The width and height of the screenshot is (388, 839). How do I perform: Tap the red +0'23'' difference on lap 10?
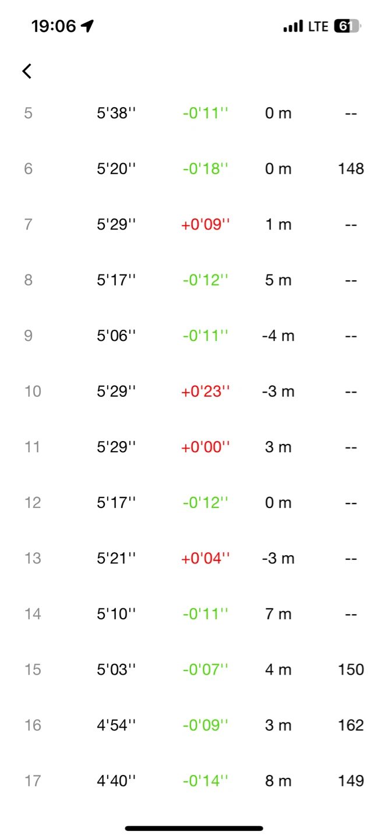tap(206, 392)
